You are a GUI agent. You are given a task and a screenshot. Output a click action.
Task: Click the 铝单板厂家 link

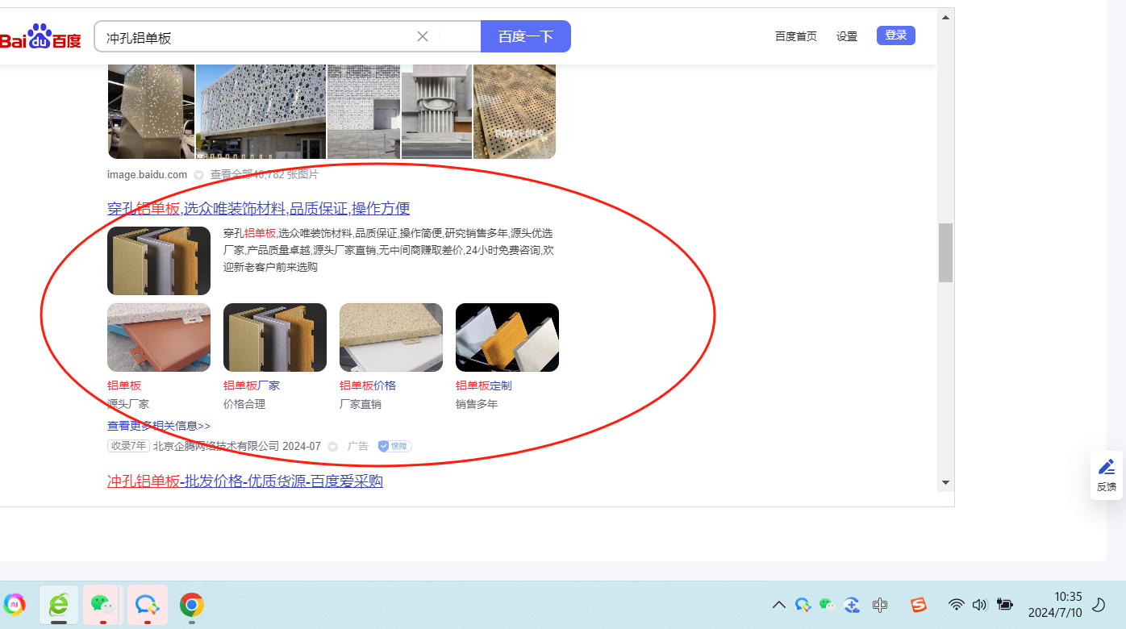coord(252,385)
